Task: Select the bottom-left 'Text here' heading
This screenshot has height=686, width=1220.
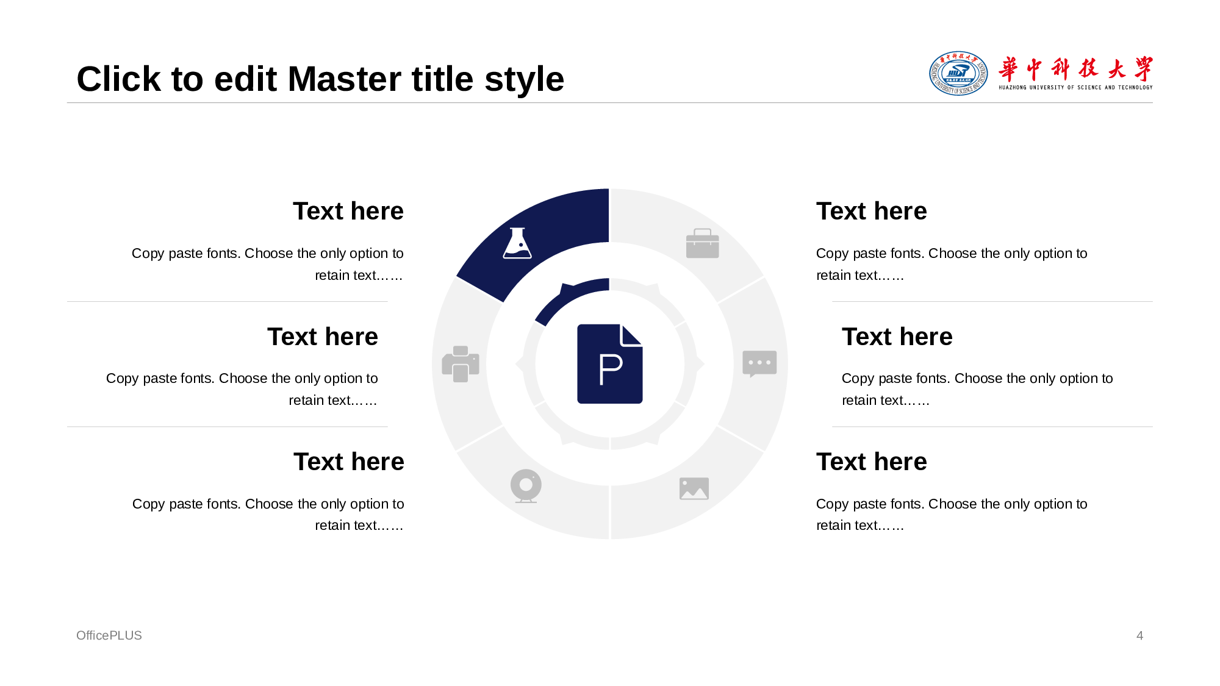Action: point(348,462)
